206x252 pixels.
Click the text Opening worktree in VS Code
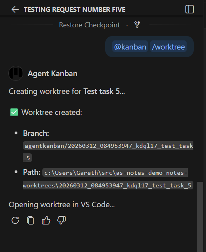click(62, 204)
